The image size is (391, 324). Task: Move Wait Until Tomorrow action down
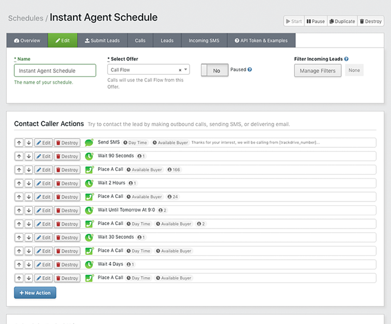(29, 210)
